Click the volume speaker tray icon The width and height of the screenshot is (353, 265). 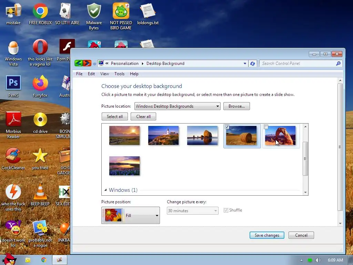[x=318, y=260]
